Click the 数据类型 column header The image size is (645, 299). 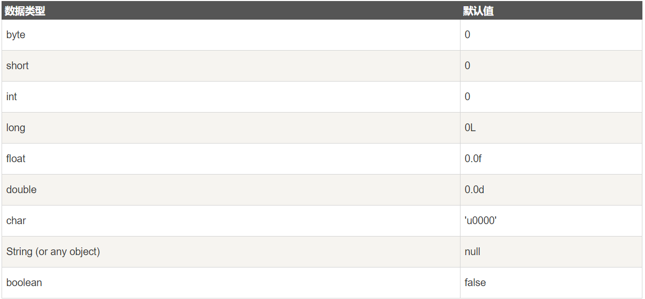coord(25,11)
